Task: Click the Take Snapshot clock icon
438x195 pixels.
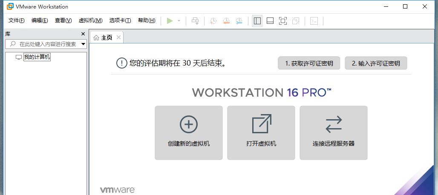Action: [x=213, y=21]
